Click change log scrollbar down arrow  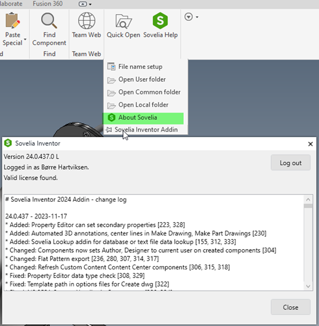pyautogui.click(x=308, y=286)
